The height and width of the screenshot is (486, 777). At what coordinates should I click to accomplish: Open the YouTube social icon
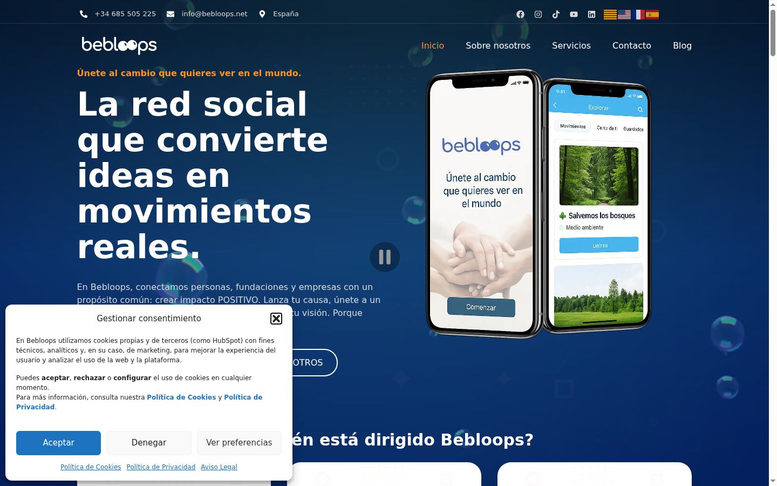[574, 15]
